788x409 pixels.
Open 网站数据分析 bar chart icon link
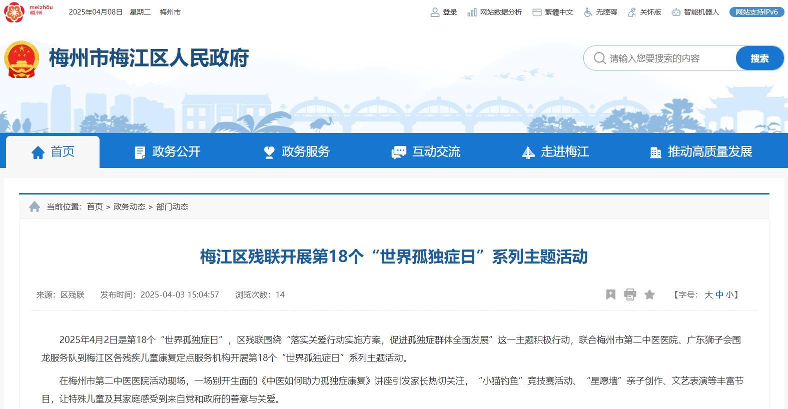[494, 12]
